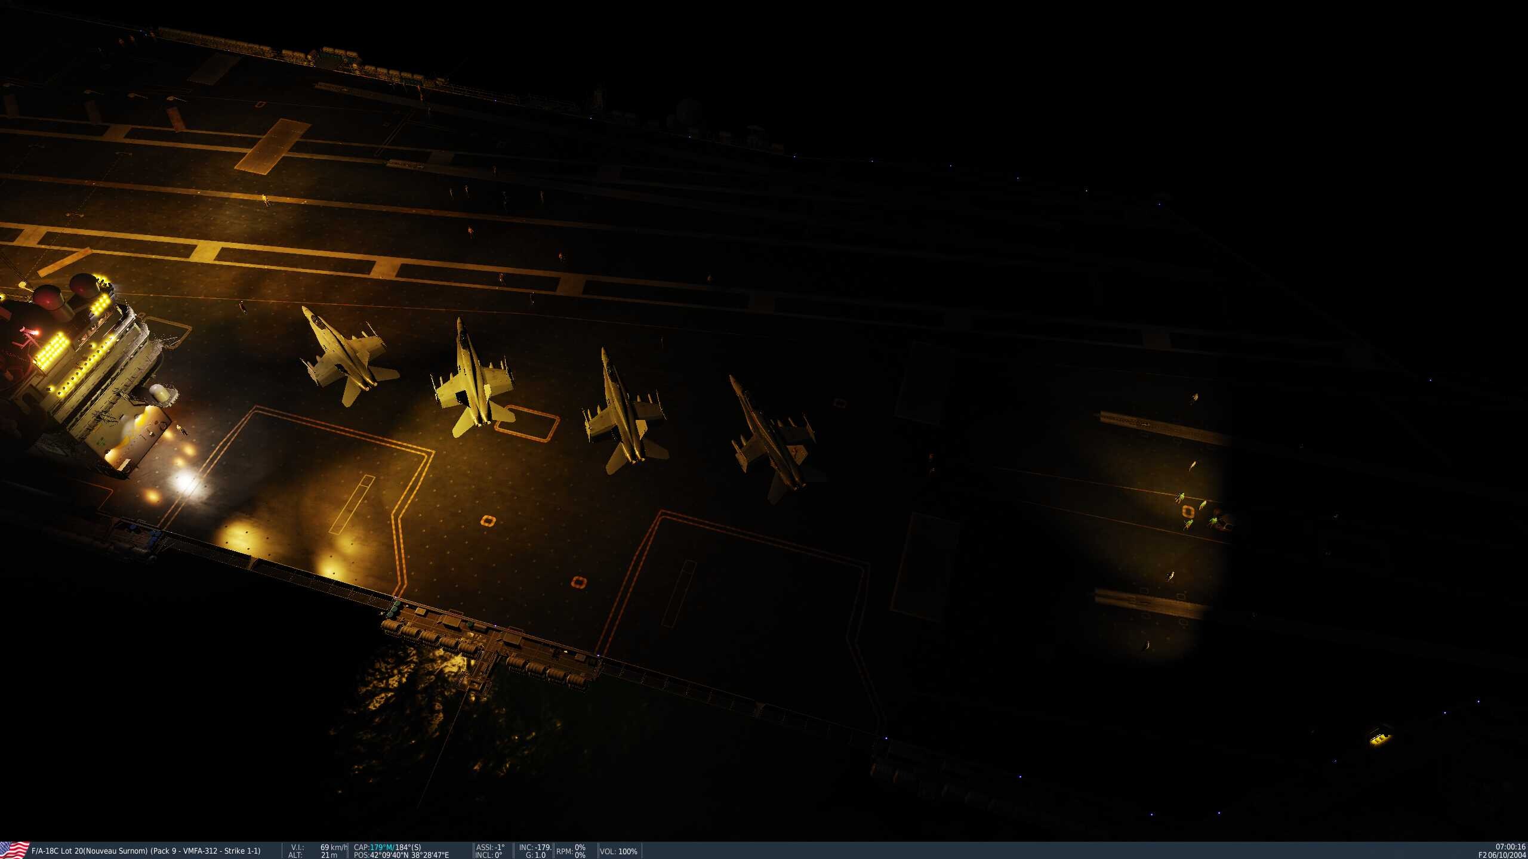Click the '42°09'40"N 38°28'47"E' position coordinates

tap(409, 855)
